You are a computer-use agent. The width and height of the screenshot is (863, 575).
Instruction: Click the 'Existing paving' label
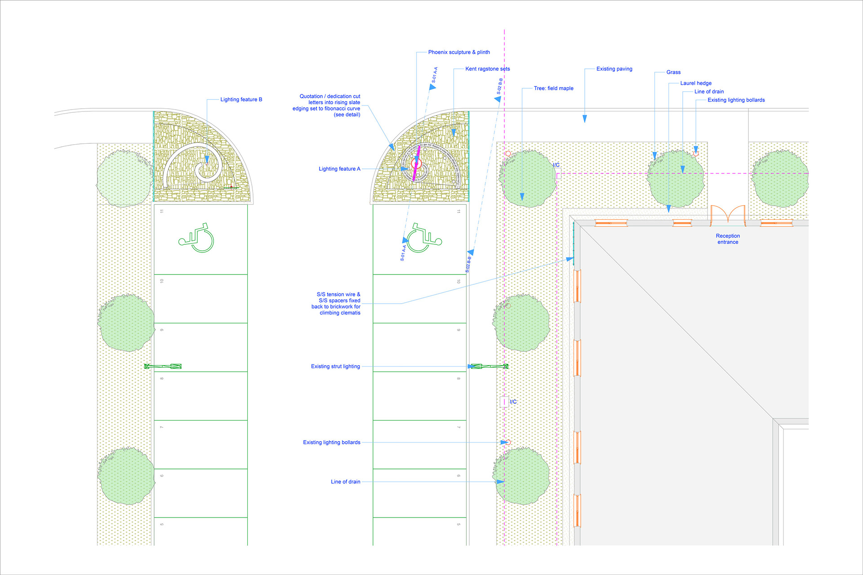[614, 69]
